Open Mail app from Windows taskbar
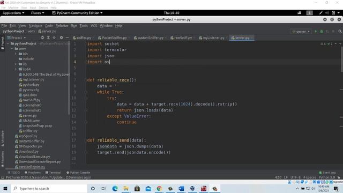 coord(148,188)
